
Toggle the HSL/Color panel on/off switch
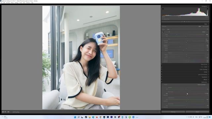point(162,67)
